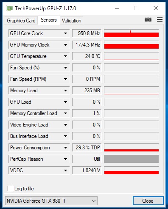168x209 pixels.
Task: Click the PerfCap Reason gray bar
Action: (x=132, y=159)
